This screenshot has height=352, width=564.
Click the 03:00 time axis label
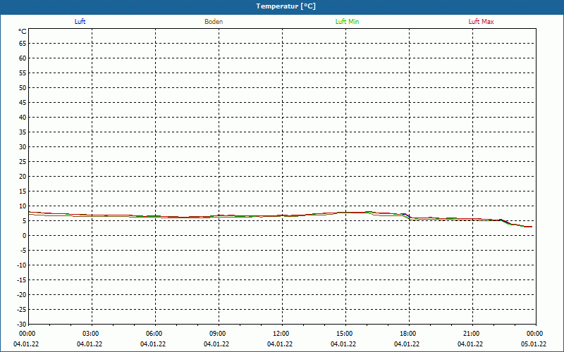91,334
